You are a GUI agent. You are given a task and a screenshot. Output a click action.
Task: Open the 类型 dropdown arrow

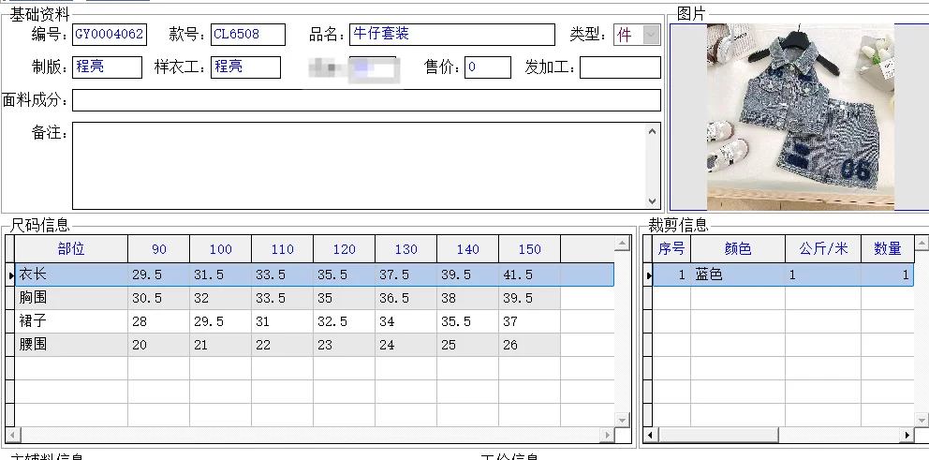[x=651, y=35]
